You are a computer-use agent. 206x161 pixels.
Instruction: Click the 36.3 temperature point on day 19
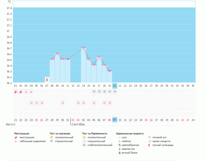(x=110, y=71)
